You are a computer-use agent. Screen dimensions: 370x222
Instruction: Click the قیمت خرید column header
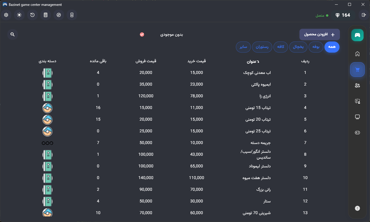(196, 61)
